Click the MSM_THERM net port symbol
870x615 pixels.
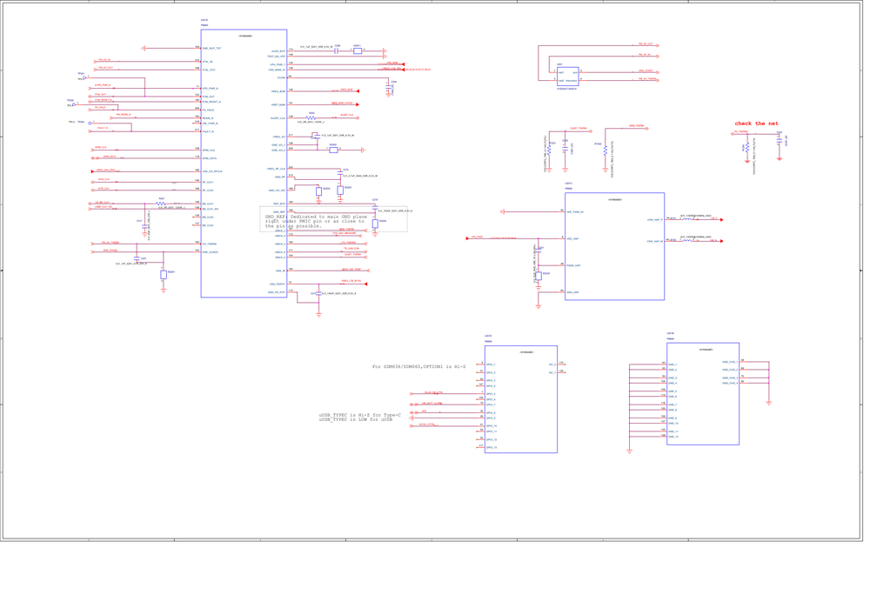point(647,128)
